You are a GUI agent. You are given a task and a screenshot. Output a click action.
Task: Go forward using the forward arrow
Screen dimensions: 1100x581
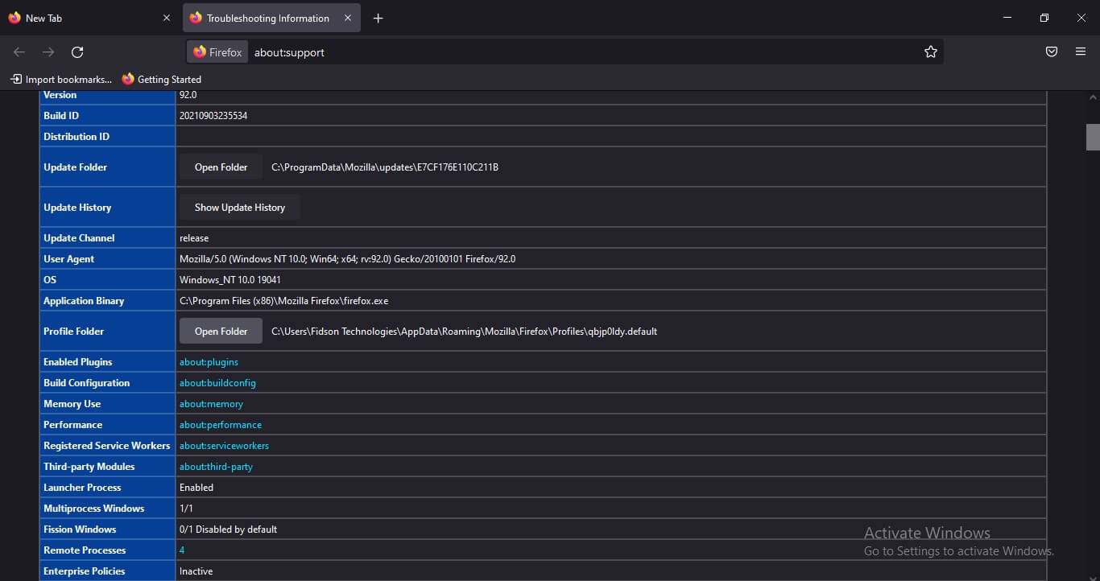(x=48, y=52)
